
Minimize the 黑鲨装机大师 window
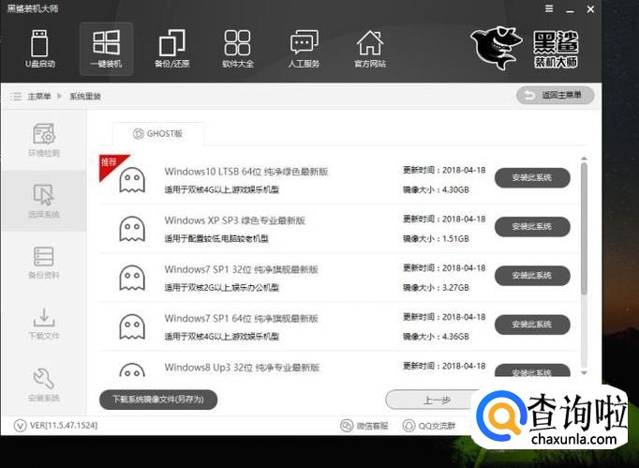click(570, 9)
